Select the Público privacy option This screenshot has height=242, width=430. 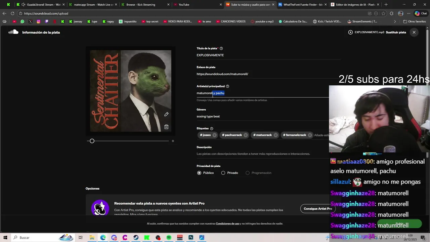pos(199,173)
